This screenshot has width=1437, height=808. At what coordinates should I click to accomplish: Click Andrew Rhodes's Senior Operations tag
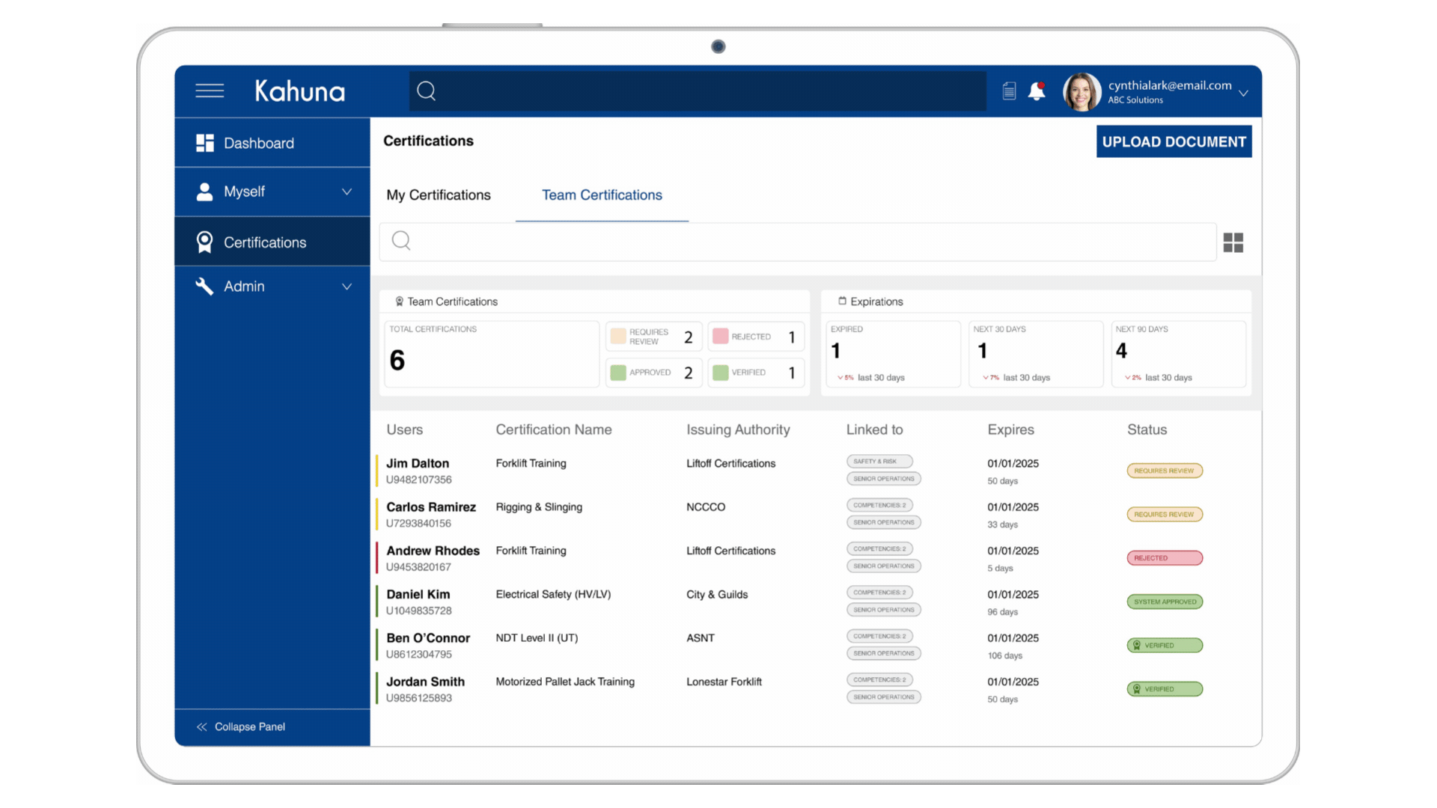pos(884,566)
